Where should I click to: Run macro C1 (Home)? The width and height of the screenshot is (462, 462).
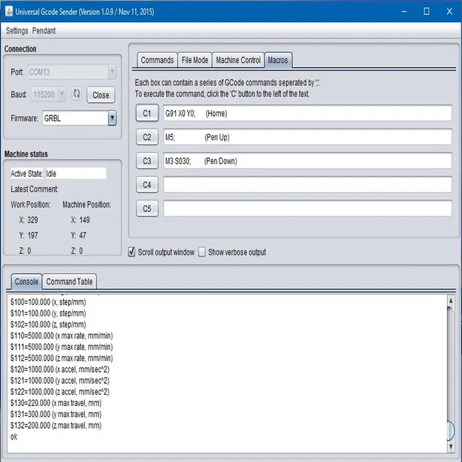click(x=147, y=113)
